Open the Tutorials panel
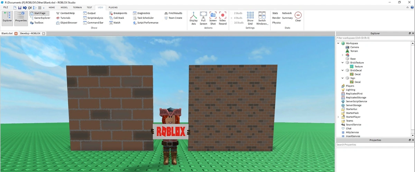The width and height of the screenshot is (415, 172). pos(63,18)
